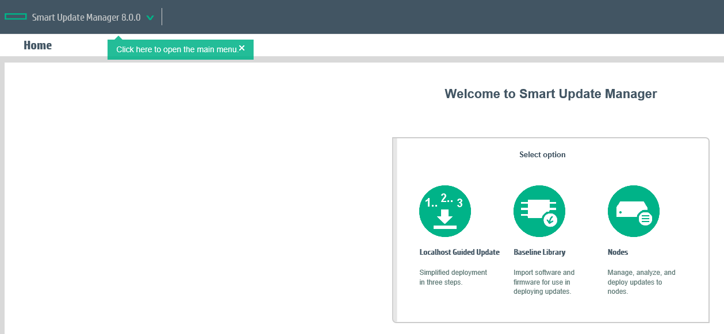Viewport: 724px width, 334px height.
Task: Select the Baseline Library icon
Action: (x=539, y=211)
